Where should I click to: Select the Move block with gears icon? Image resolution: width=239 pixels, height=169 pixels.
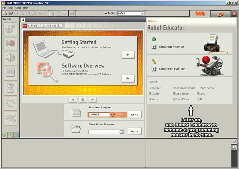pyautogui.click(x=10, y=29)
